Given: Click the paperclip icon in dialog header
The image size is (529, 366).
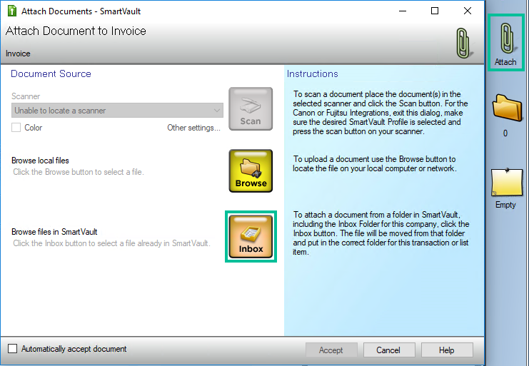Looking at the screenshot, I should 464,44.
